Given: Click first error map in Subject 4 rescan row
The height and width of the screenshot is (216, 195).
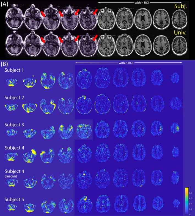Looking at the screenshot, I should point(12,183).
